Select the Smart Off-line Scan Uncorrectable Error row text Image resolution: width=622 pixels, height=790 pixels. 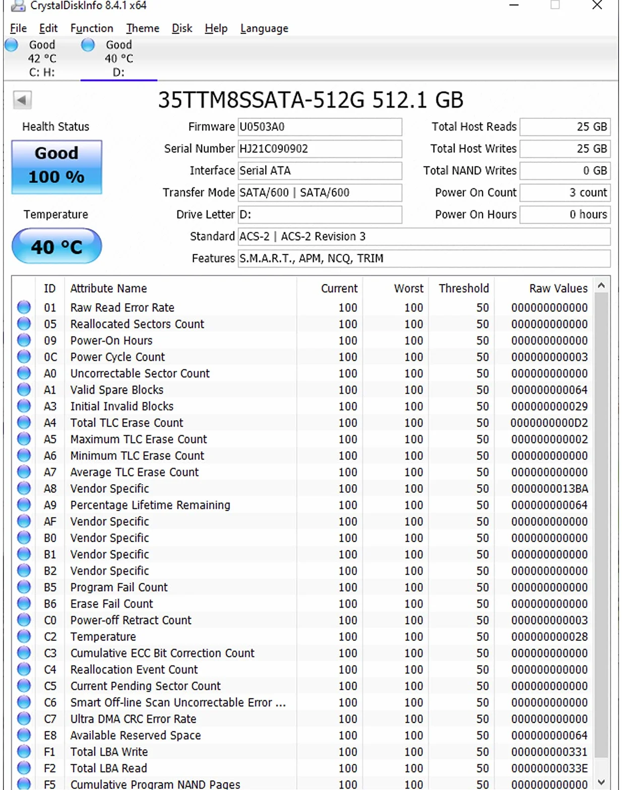(x=178, y=702)
